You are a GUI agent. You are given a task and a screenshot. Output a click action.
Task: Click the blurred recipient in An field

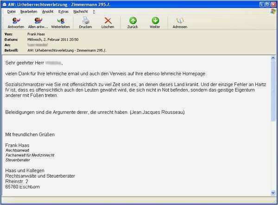pyautogui.click(x=38, y=45)
